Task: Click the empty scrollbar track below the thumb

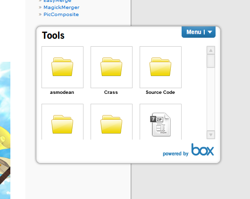Action: tap(211, 99)
